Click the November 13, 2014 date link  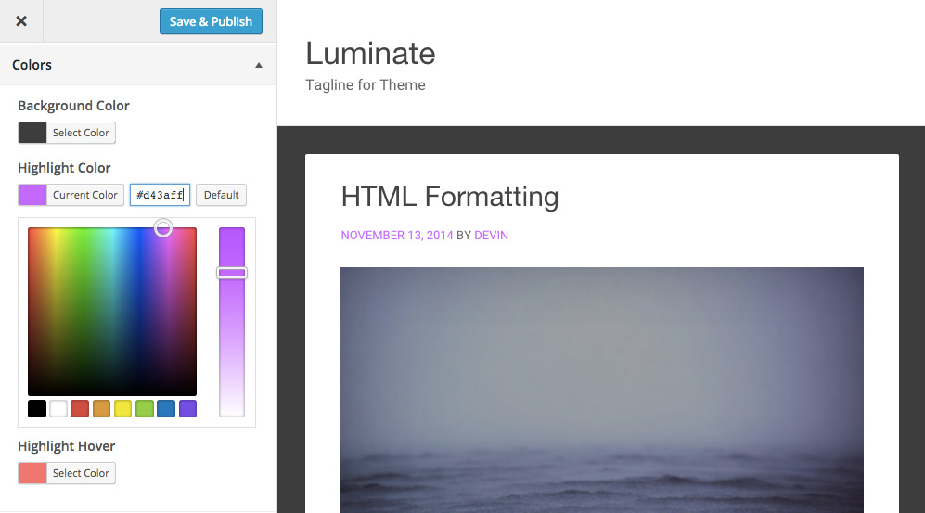397,236
